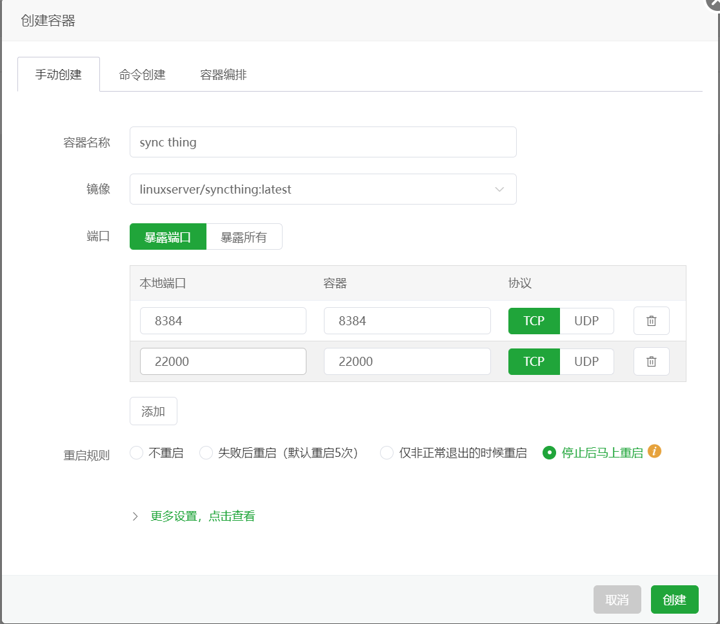Choose 仅非正常退出的时候重启 option
The height and width of the screenshot is (624, 720).
[386, 453]
